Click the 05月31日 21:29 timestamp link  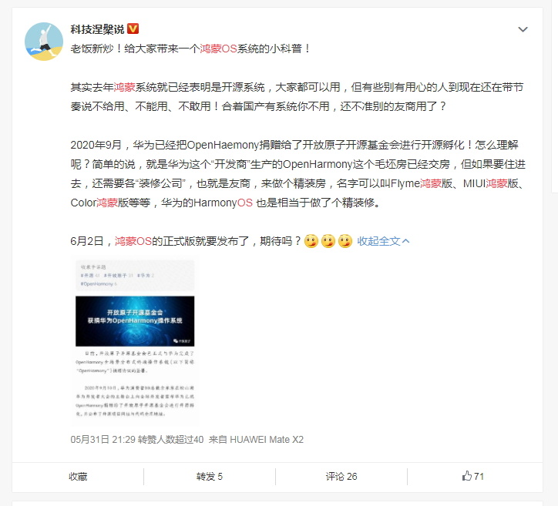tap(103, 440)
